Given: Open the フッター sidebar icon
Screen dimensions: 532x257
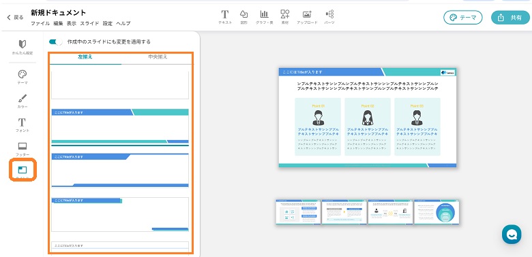Looking at the screenshot, I should pos(23,149).
